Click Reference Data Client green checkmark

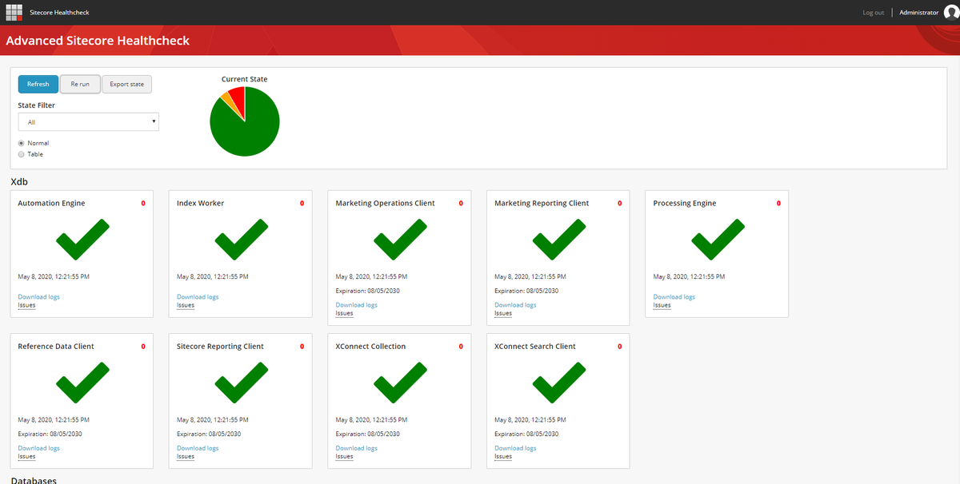pos(82,383)
